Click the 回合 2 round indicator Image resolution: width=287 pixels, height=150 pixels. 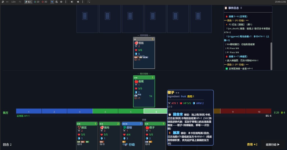pyautogui.click(x=7, y=144)
